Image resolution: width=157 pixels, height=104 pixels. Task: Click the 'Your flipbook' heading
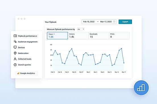click(51, 22)
